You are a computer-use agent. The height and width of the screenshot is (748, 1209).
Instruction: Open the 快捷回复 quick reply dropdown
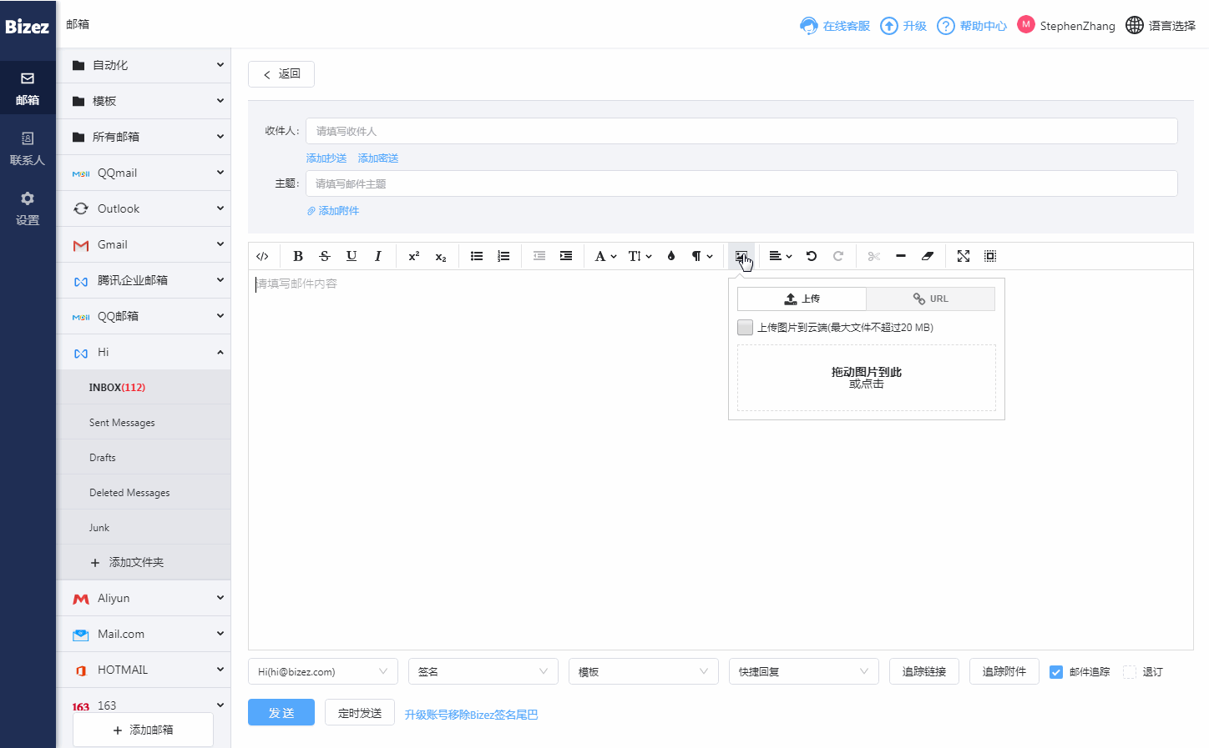(803, 671)
